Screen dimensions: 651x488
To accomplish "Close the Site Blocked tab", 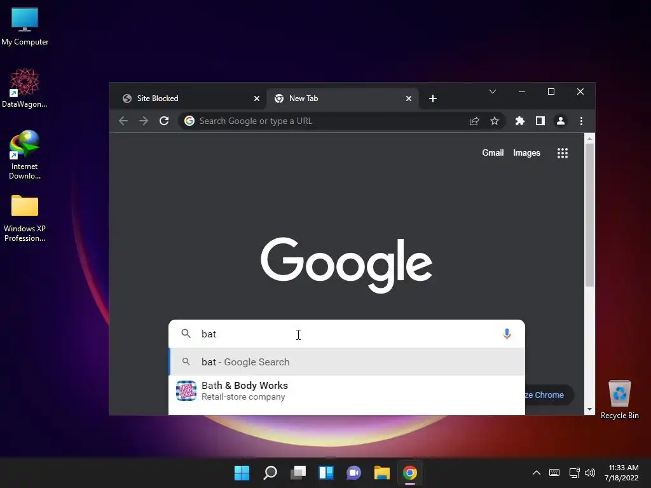I will tap(257, 98).
